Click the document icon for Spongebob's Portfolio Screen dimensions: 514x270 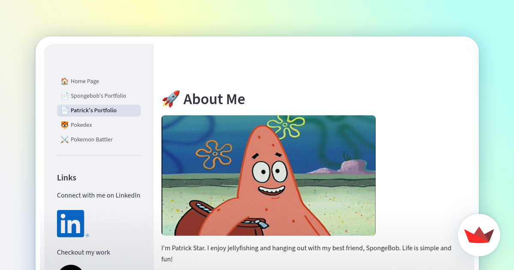(x=64, y=96)
